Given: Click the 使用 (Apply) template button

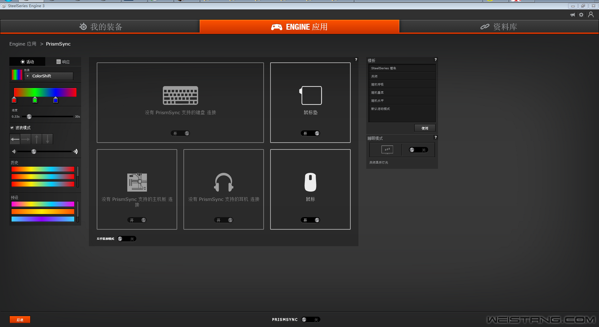Looking at the screenshot, I should coord(425,128).
